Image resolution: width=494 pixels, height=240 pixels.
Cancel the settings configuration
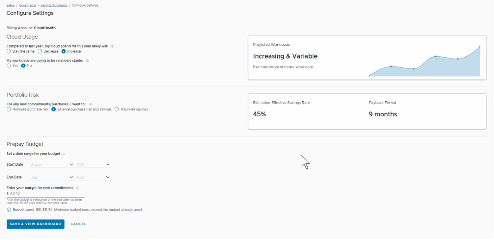78,224
